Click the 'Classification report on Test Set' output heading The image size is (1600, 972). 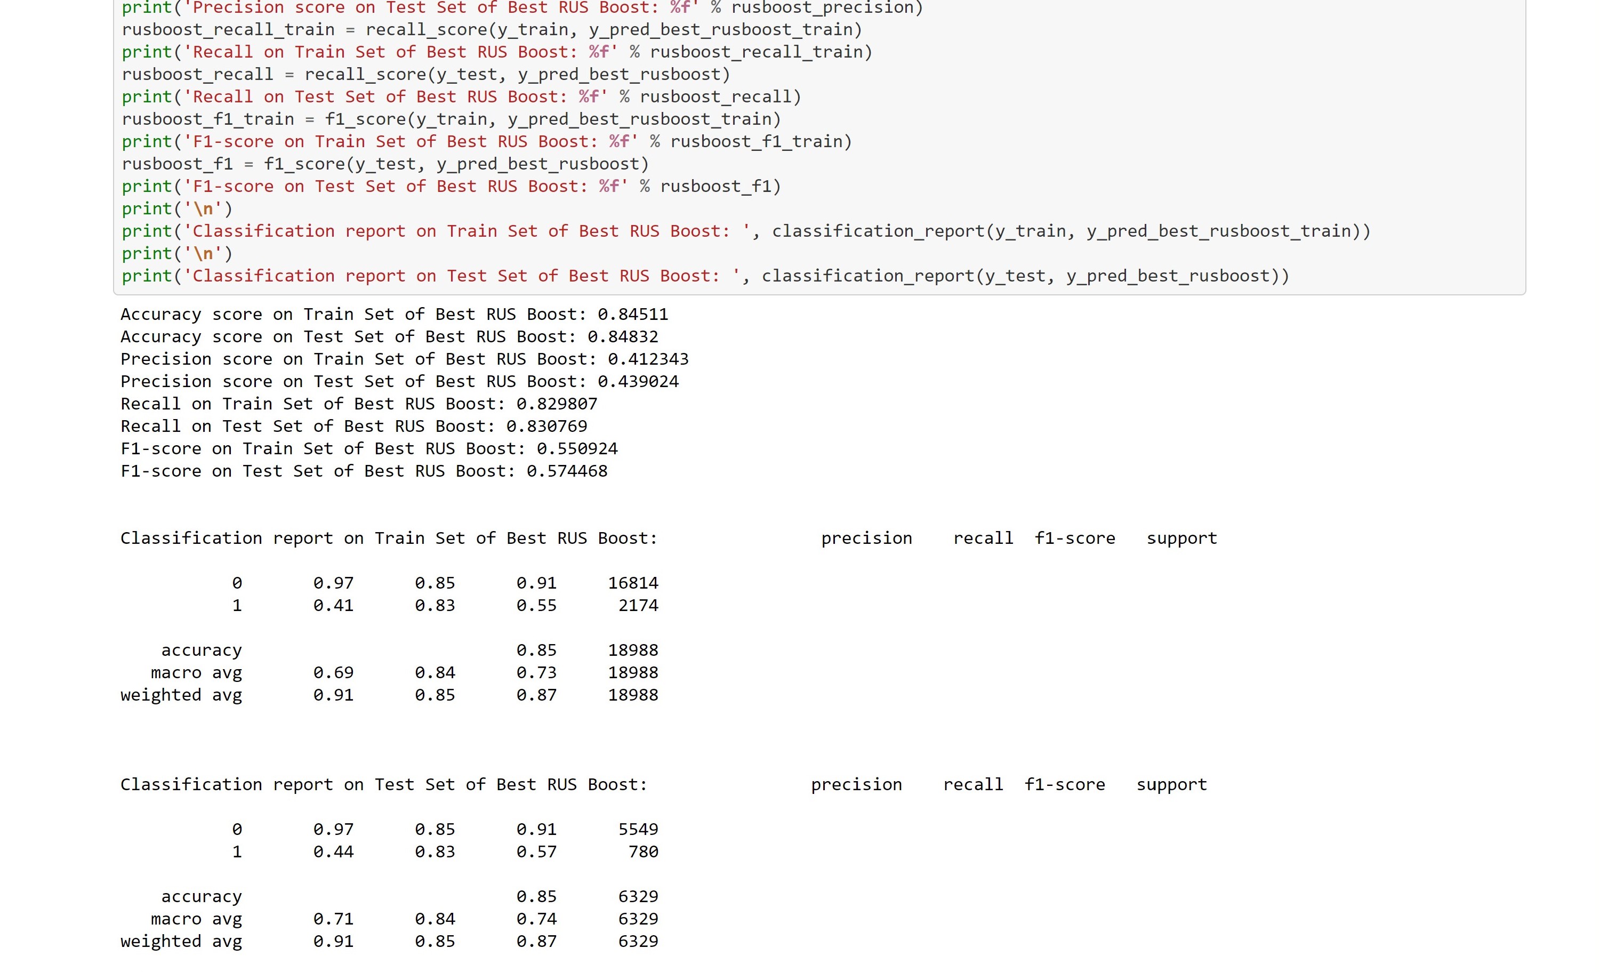(383, 785)
